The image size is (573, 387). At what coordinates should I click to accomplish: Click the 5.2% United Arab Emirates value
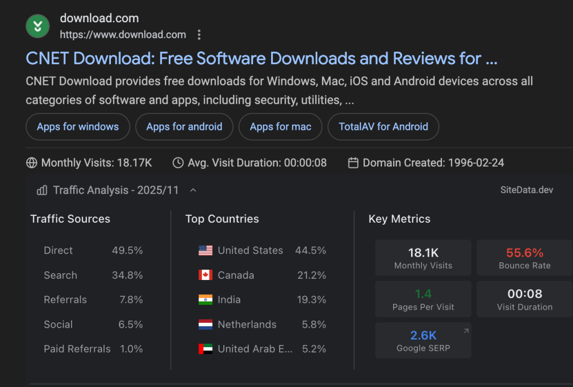click(x=314, y=349)
